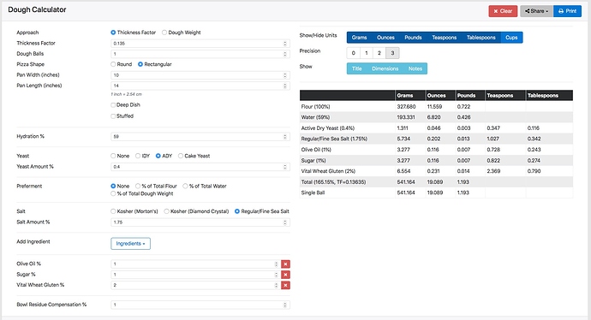Set precision to 3

(x=392, y=53)
